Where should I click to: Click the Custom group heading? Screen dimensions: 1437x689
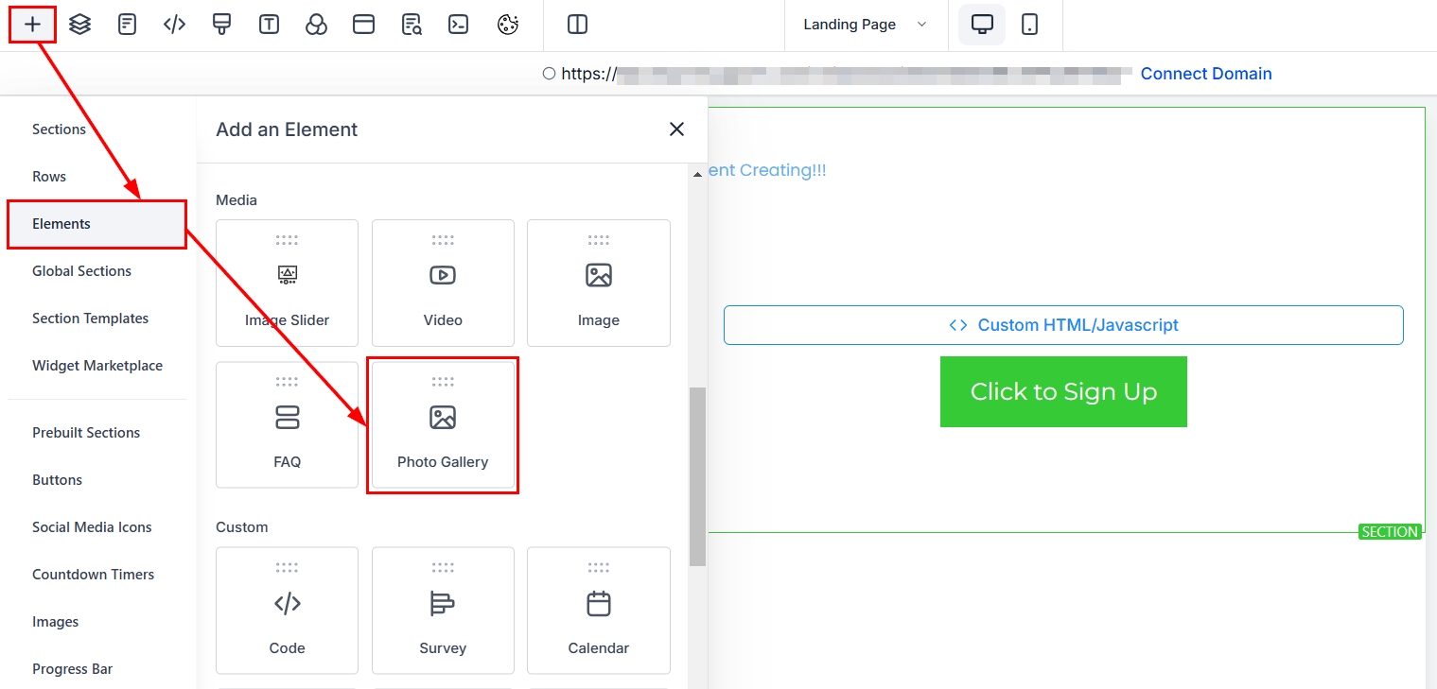(x=242, y=527)
